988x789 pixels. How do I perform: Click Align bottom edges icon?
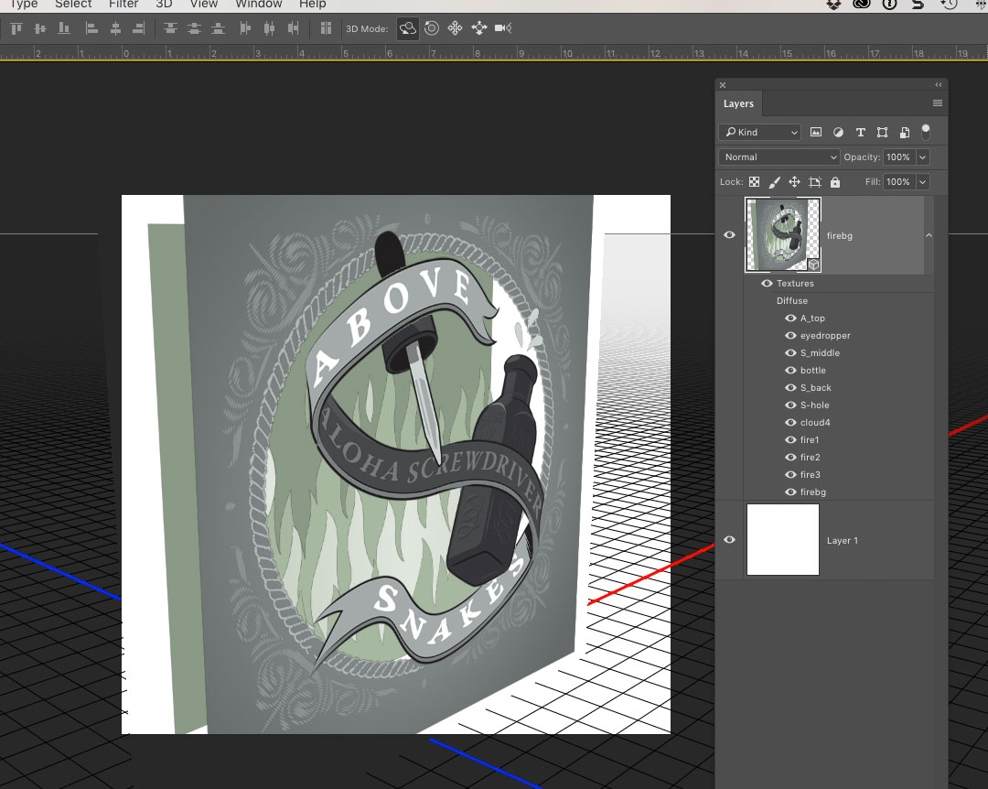tap(64, 28)
